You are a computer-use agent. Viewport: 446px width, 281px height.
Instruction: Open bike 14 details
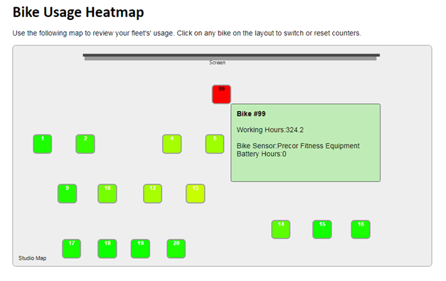click(281, 229)
